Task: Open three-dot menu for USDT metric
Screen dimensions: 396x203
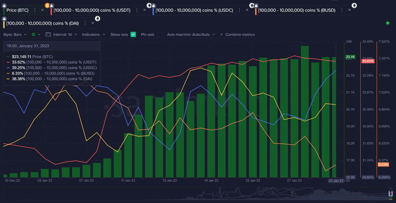Action: [x=137, y=10]
